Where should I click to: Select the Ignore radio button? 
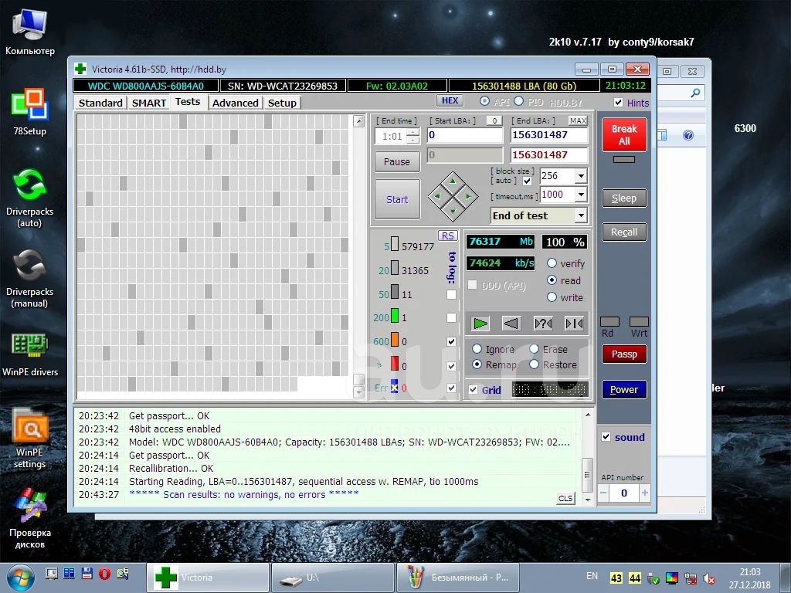pos(477,348)
